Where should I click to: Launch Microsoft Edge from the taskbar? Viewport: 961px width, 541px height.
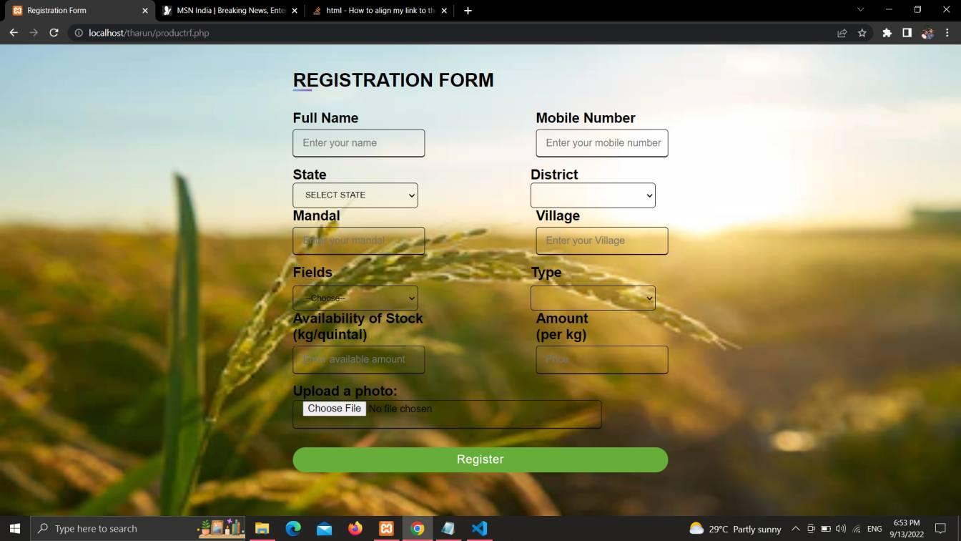point(293,529)
